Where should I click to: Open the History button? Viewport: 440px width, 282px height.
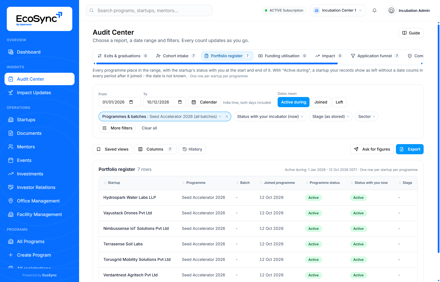(x=192, y=149)
